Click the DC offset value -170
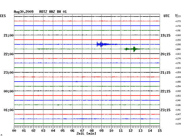 178,63
